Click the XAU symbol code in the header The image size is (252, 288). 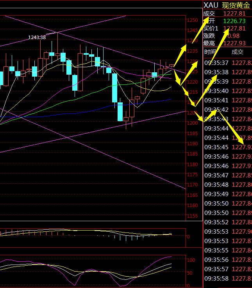click(211, 5)
